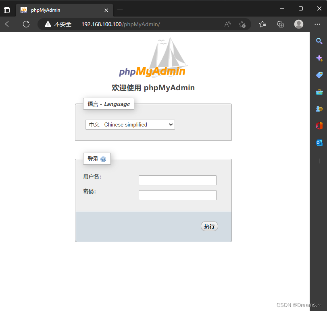Open the Tools panel in the sidebar

319,91
